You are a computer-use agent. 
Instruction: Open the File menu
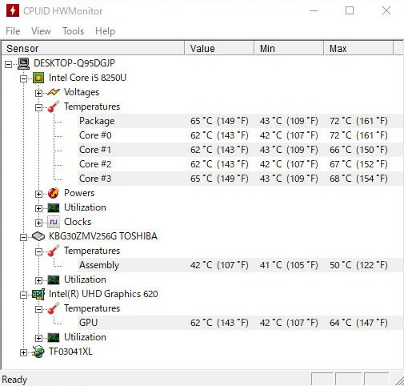[13, 31]
